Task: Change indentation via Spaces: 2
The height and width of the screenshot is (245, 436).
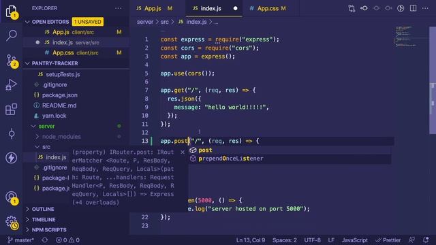Action: coord(285,240)
